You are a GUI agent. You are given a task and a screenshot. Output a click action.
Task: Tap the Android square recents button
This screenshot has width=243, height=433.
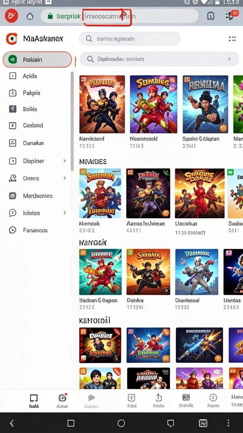click(71, 423)
